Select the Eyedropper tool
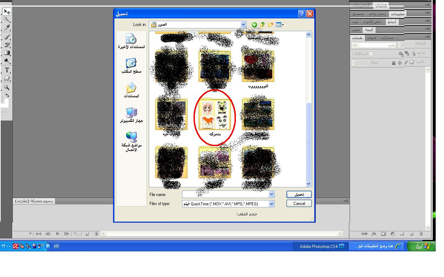Screen dimensions: 444x277 (x=7, y=28)
